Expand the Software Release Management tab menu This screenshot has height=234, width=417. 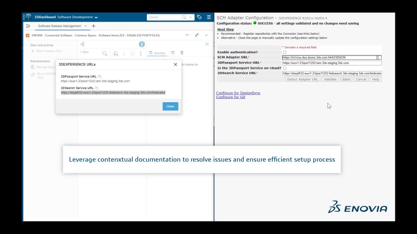tap(86, 26)
